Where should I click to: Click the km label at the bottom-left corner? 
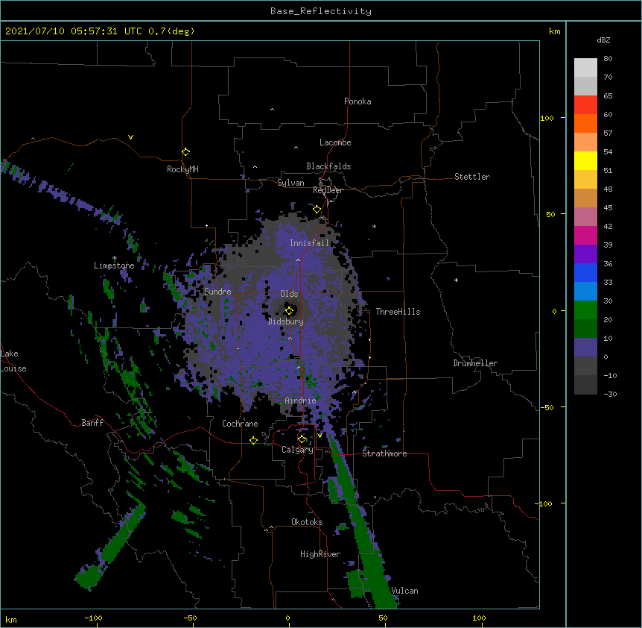[x=11, y=619]
